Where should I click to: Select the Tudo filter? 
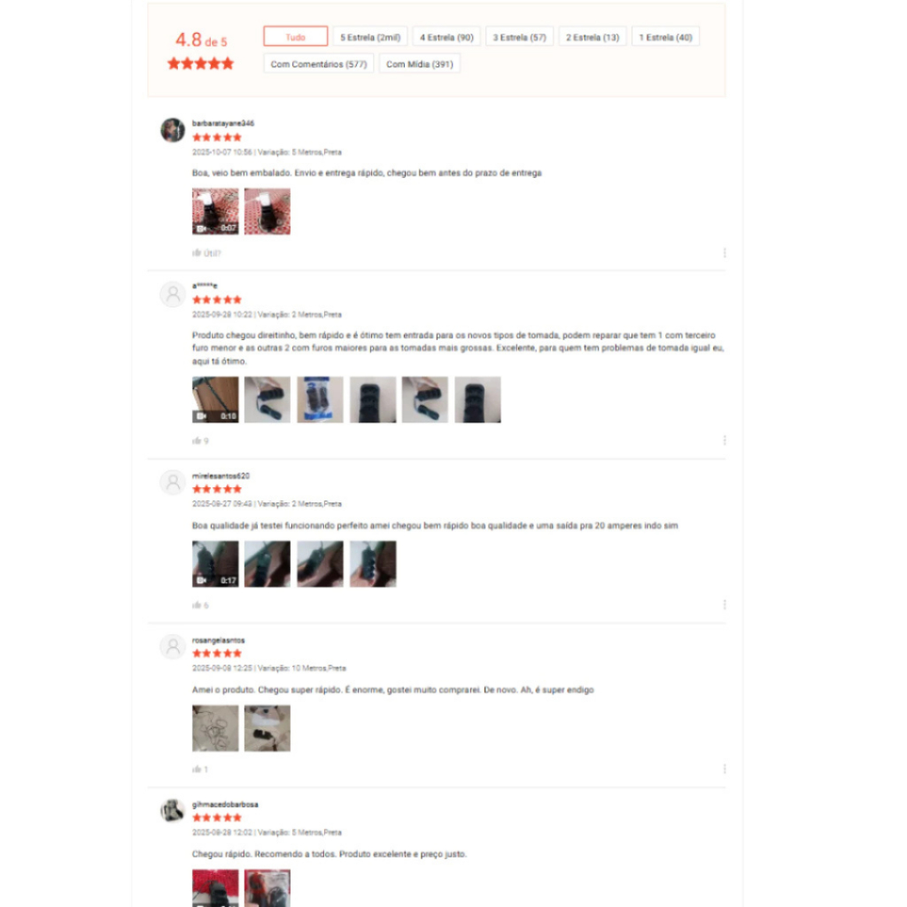pyautogui.click(x=296, y=36)
